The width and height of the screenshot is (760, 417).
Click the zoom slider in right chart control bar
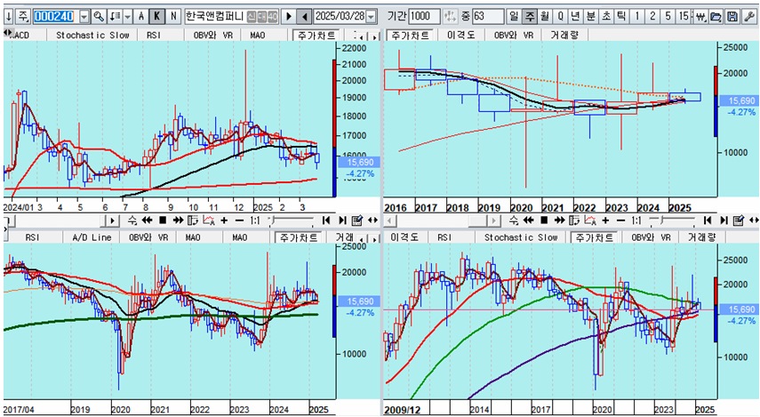tap(673, 221)
